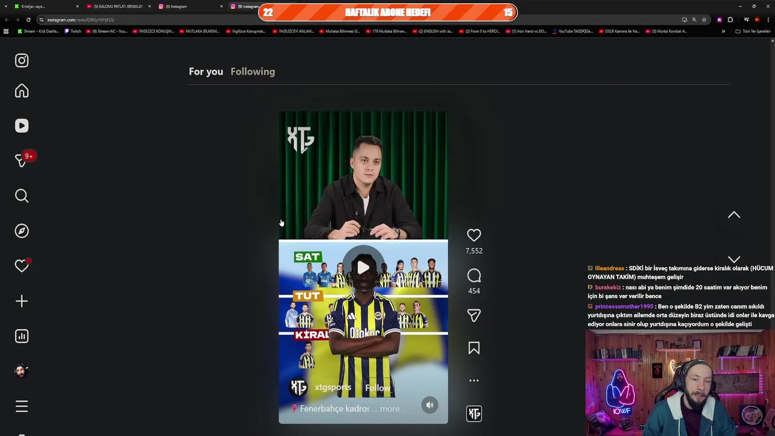Open Chrome three-dot menu
Image resolution: width=775 pixels, height=436 pixels.
click(768, 20)
